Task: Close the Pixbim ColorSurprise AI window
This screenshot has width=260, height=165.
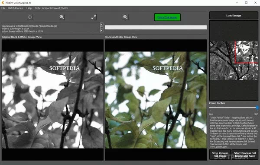Action: pos(256,3)
